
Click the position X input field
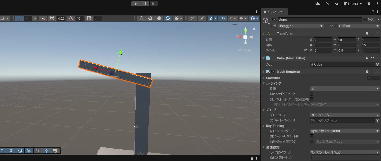(323, 40)
